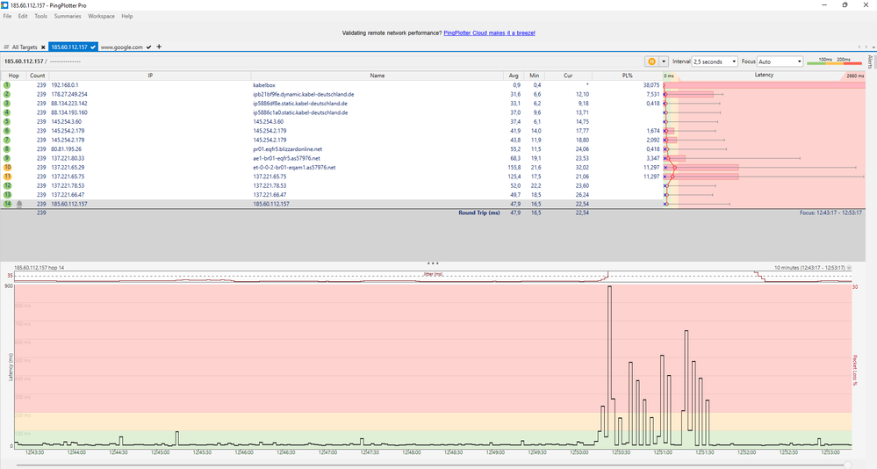
Task: Open the Interval 2,5 seconds dropdown
Action: coord(712,61)
